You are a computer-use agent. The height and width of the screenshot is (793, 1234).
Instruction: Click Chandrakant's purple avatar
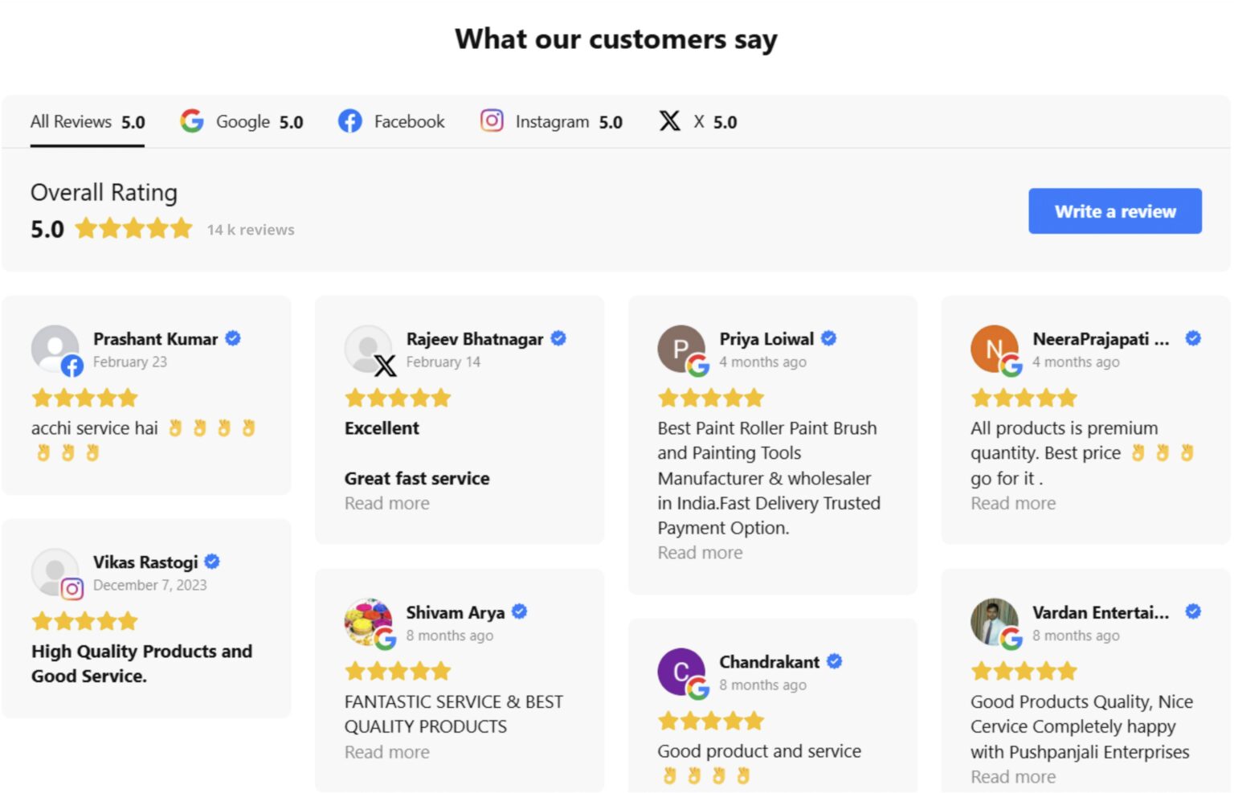(x=680, y=670)
